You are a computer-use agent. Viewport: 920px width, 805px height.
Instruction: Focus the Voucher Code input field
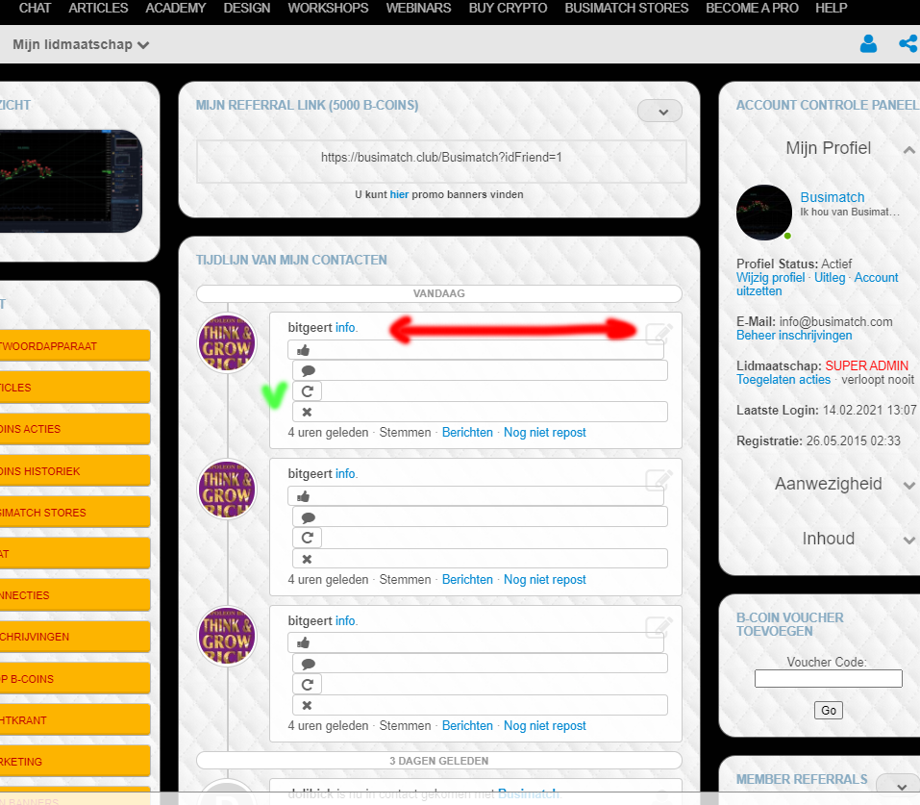tap(828, 678)
